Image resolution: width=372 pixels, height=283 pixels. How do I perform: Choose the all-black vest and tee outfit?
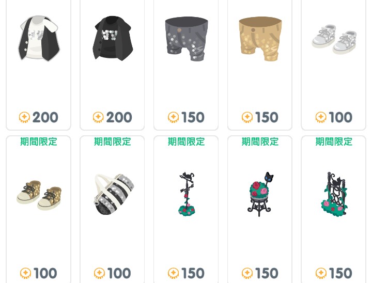click(x=113, y=38)
